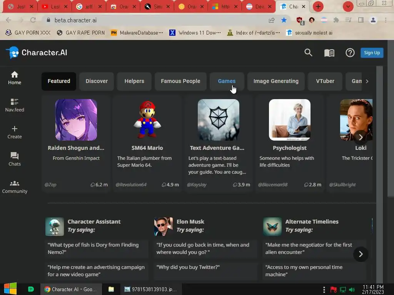The image size is (394, 295).
Task: Click the blue bookmark star icon
Action: [x=284, y=20]
